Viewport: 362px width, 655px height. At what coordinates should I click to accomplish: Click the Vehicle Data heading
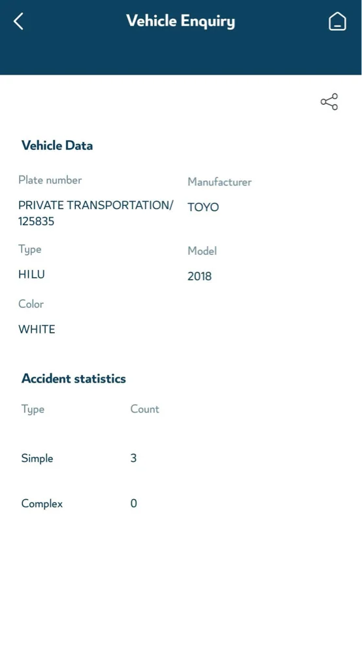point(57,145)
